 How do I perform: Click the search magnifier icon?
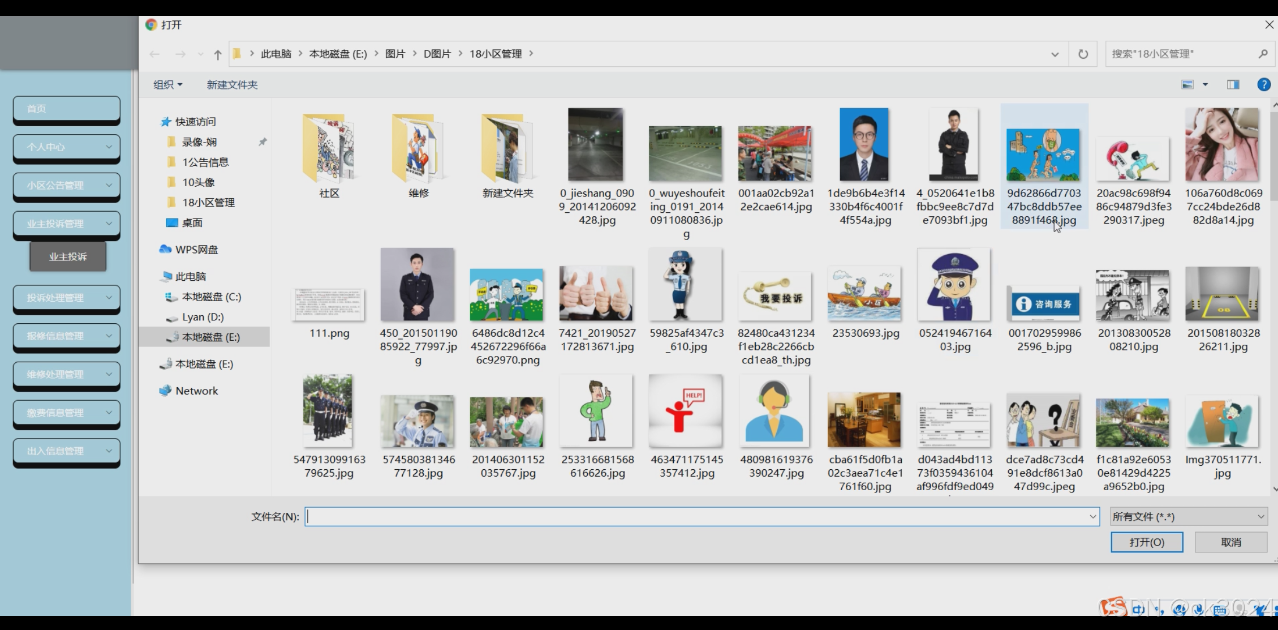point(1263,54)
